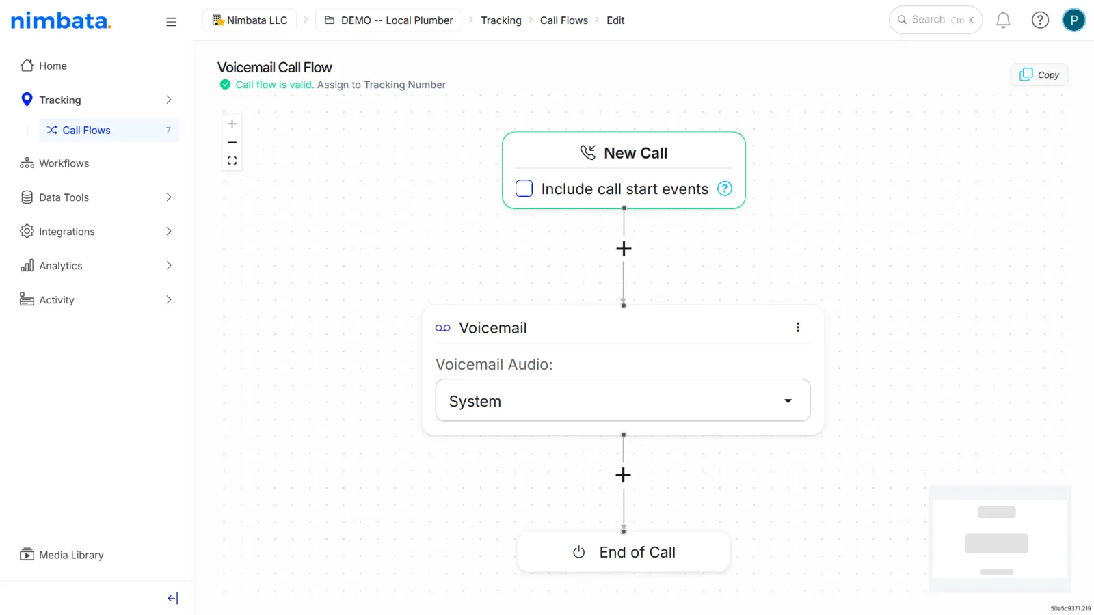Screen dimensions: 1094x615
Task: Click the Nimbata logo
Action: (61, 21)
